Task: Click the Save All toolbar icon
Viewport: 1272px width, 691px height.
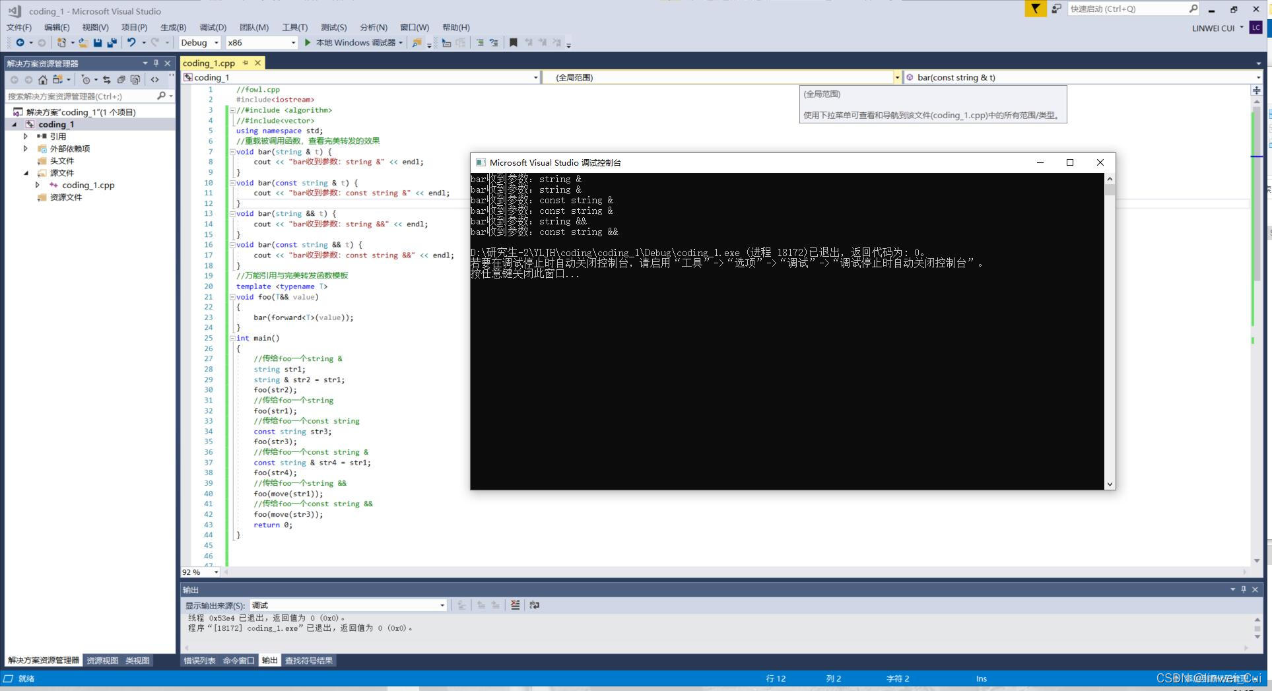Action: point(112,42)
